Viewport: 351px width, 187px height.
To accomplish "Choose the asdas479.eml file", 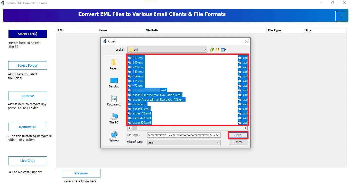I will (140, 123).
